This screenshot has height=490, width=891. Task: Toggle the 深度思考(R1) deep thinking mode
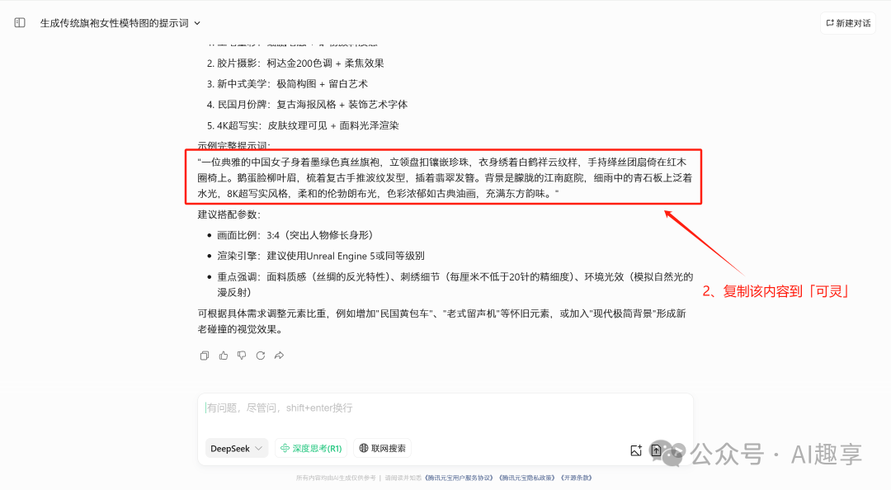click(x=311, y=449)
